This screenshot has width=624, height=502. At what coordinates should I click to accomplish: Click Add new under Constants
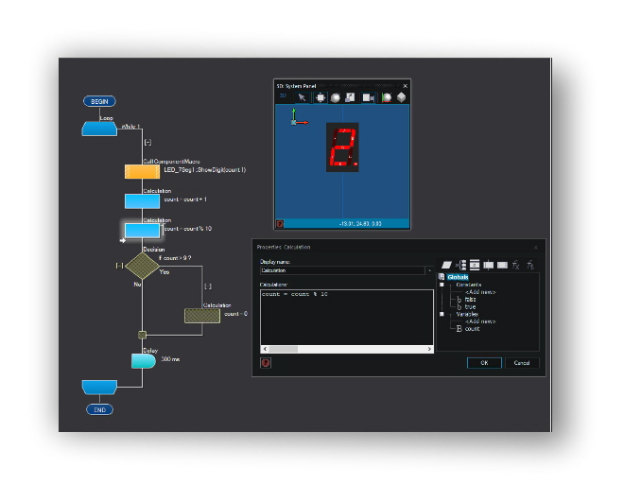480,292
